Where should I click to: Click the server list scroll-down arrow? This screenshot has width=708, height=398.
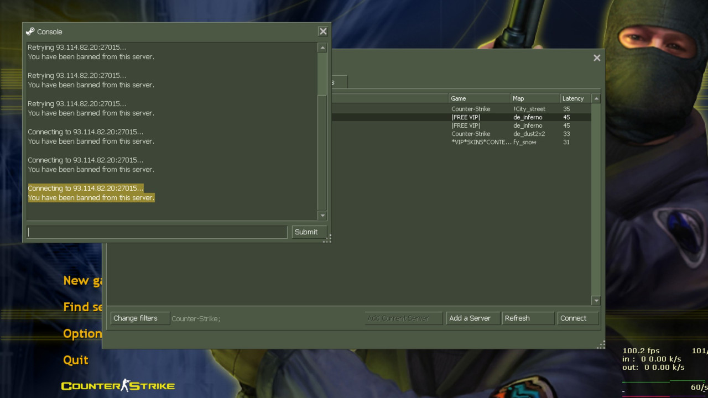596,301
